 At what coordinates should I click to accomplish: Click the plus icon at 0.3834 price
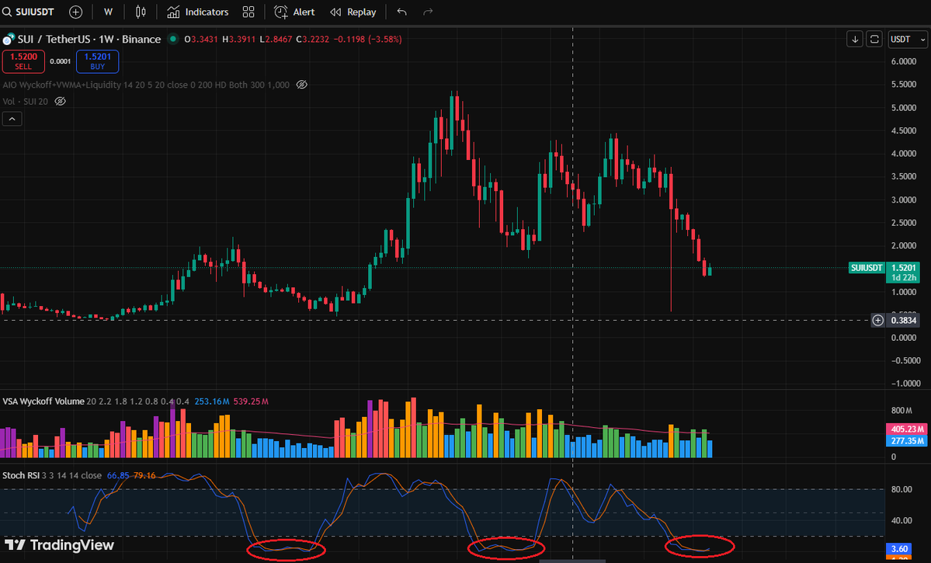pyautogui.click(x=877, y=321)
